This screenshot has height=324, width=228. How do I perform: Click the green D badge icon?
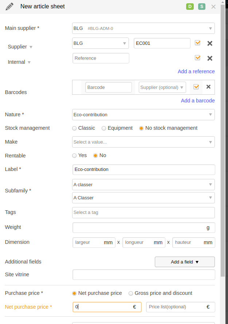(190, 7)
